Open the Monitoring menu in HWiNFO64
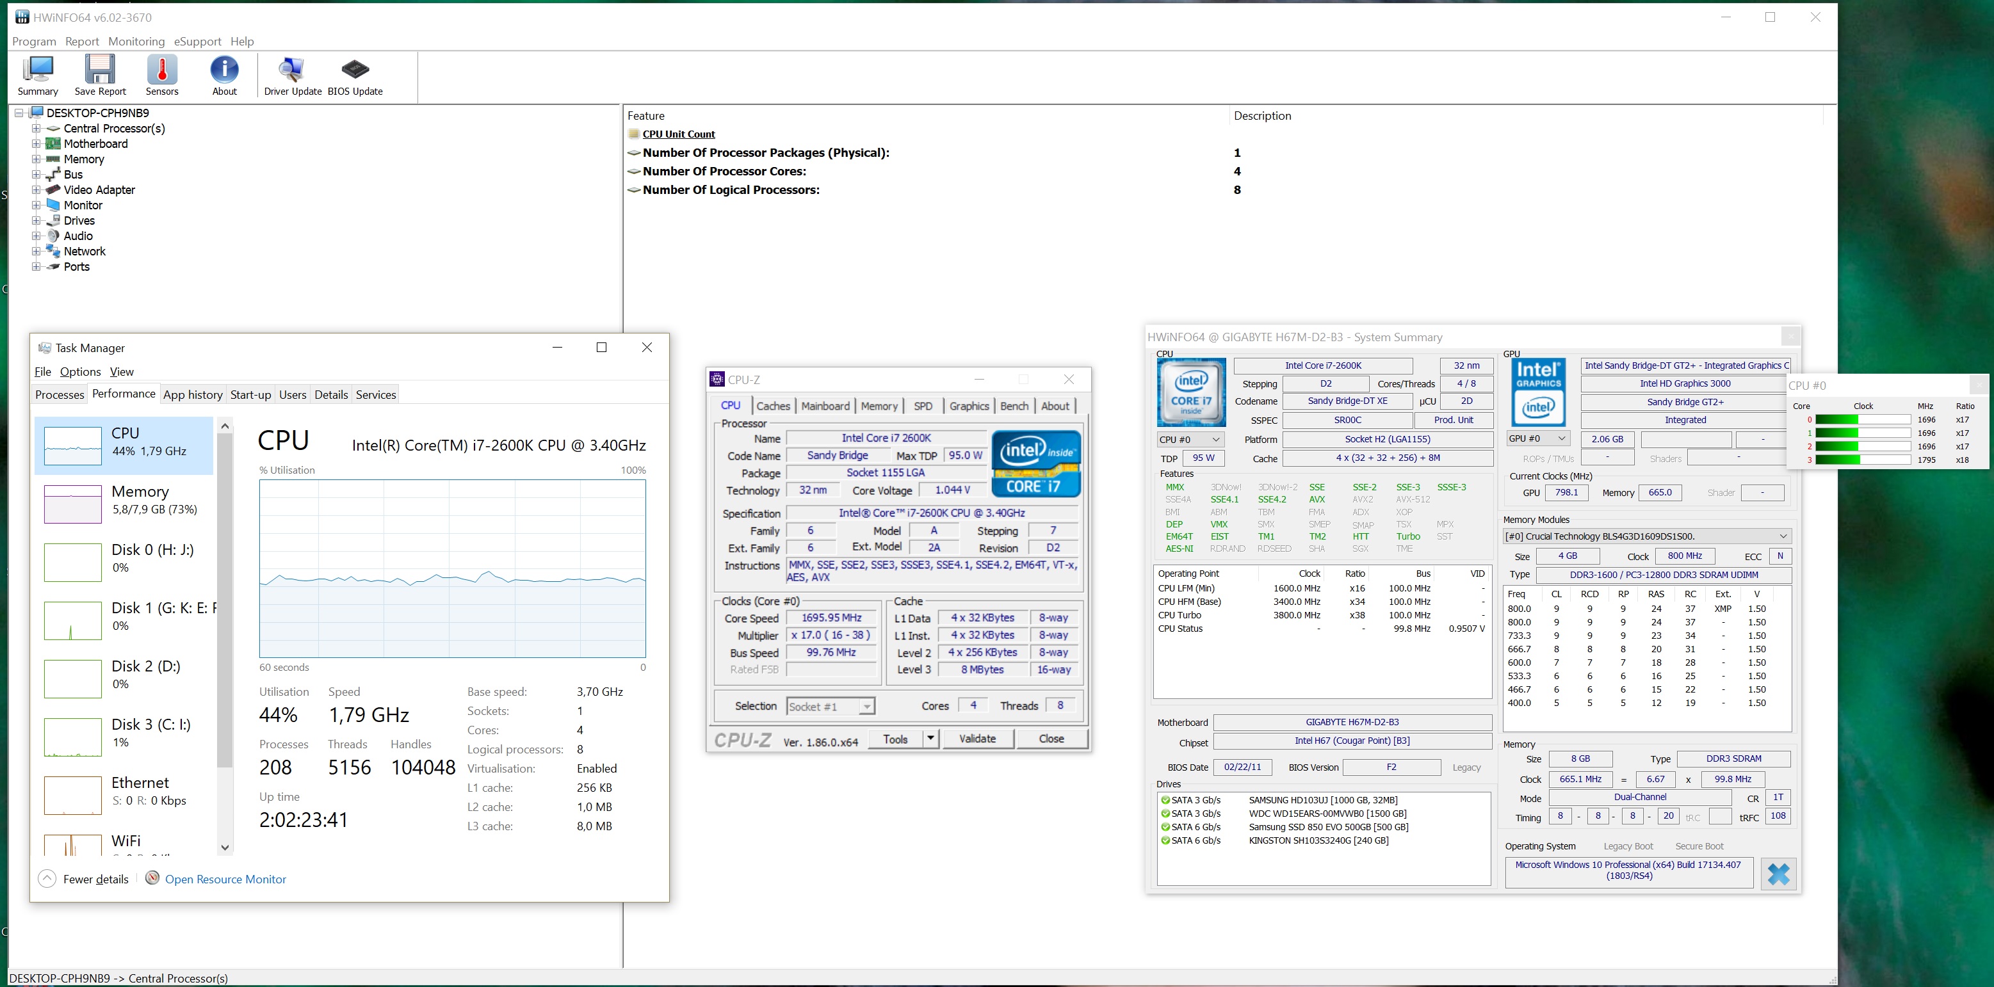This screenshot has height=987, width=1994. coord(136,41)
